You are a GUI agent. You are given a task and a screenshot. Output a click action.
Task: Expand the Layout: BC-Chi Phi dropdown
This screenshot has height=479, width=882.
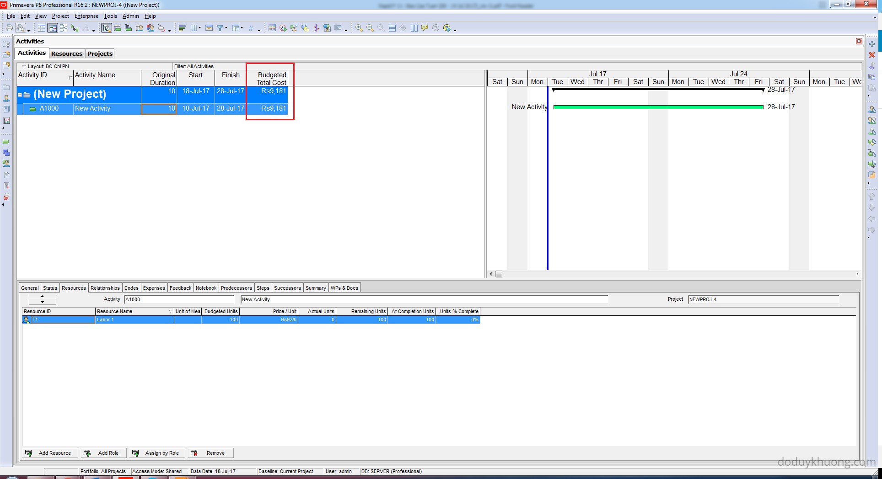point(24,66)
